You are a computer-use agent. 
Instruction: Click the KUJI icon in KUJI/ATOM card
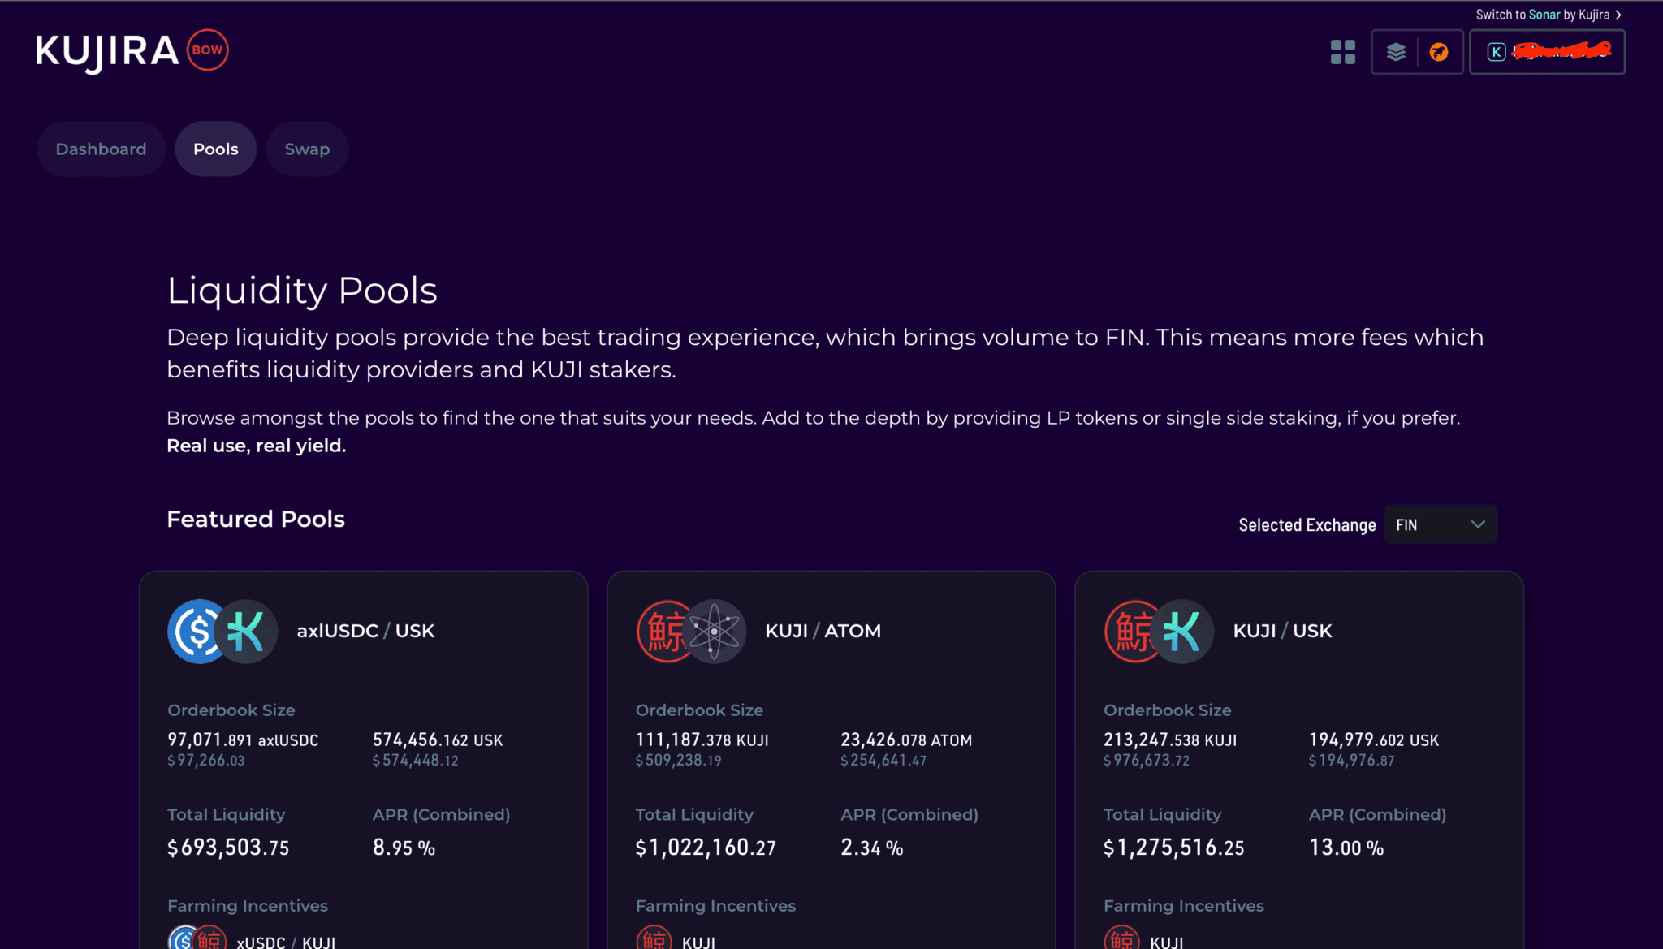663,631
